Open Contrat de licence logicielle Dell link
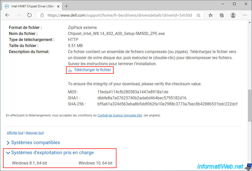 (x=120, y=116)
